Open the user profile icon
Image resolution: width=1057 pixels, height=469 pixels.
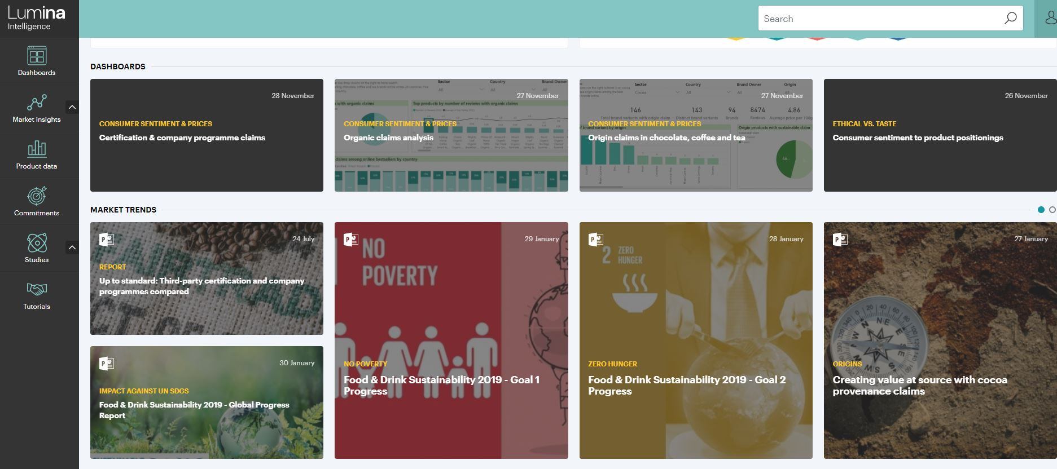coord(1049,19)
